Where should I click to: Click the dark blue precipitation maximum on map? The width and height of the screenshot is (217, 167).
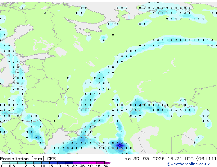(119, 145)
